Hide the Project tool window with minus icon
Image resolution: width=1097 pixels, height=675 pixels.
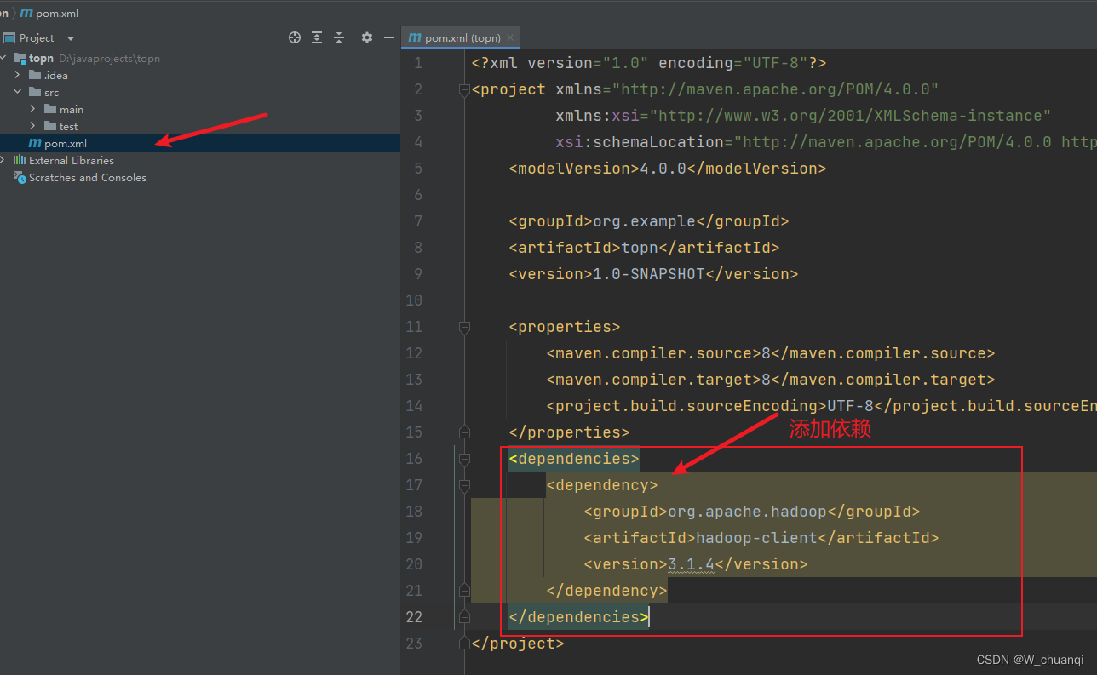coord(389,37)
